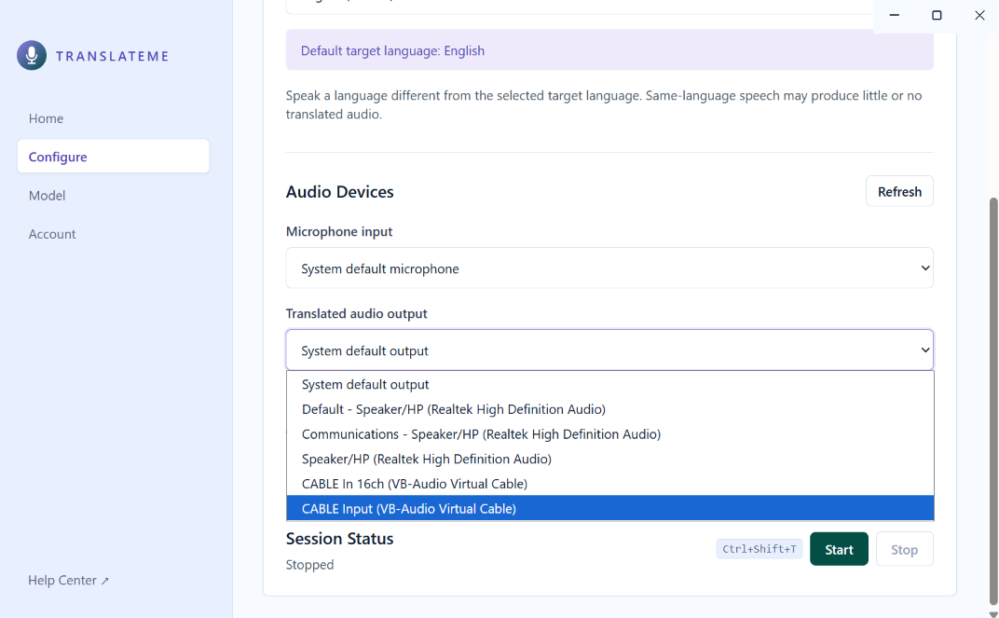Click the Microphone input label
The width and height of the screenshot is (999, 618).
[339, 231]
